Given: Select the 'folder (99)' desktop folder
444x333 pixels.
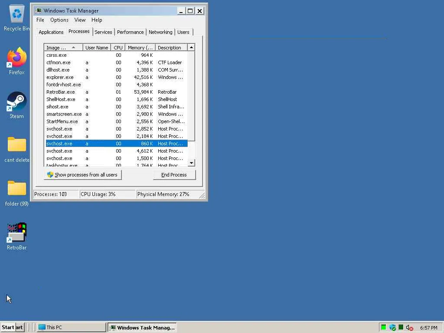Looking at the screenshot, I should (x=17, y=193).
